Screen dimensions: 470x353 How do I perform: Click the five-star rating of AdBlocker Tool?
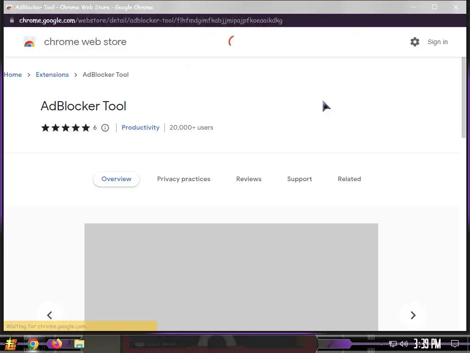tap(65, 128)
